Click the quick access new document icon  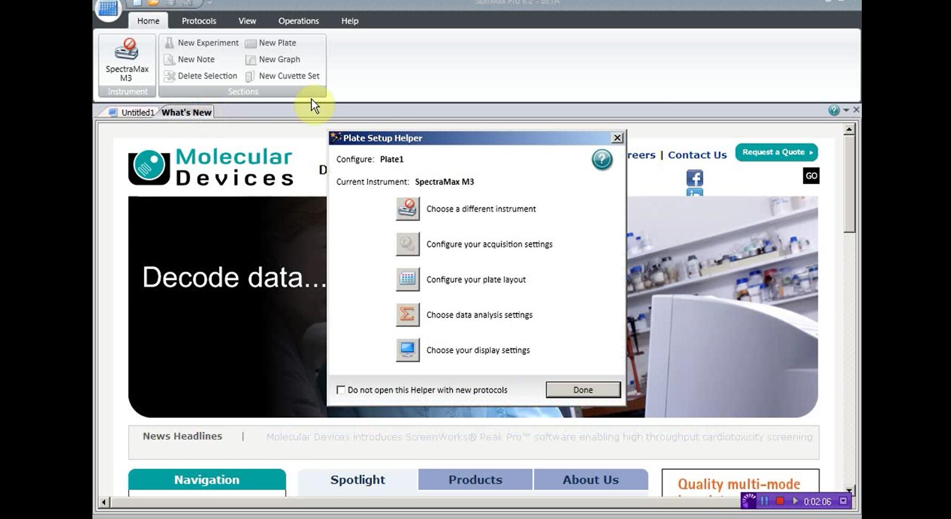point(137,3)
